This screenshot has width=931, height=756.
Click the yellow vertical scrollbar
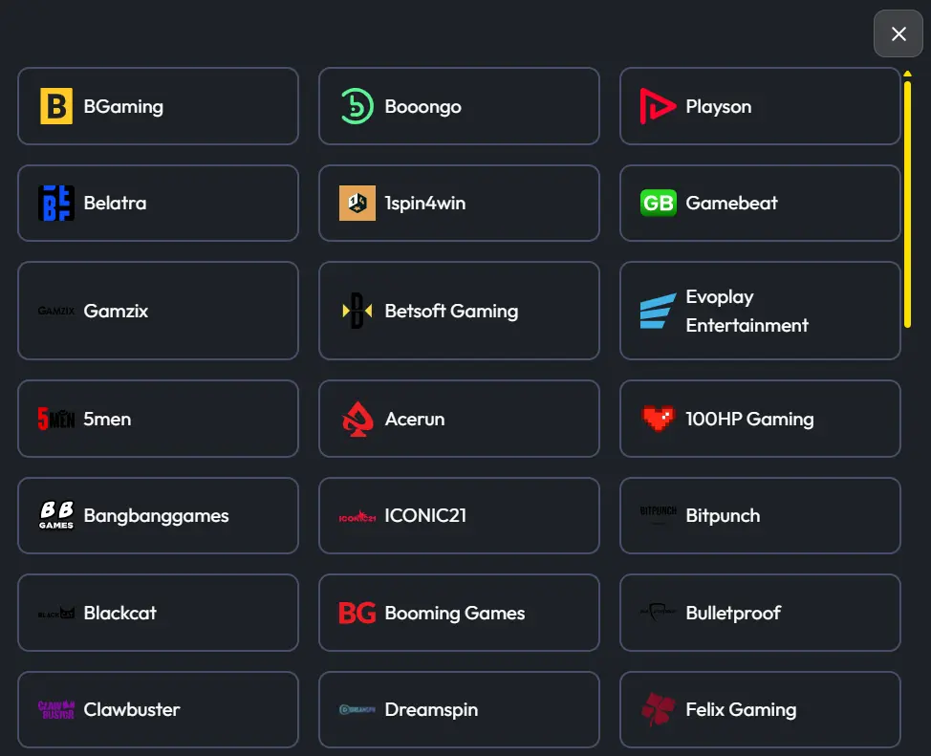907,205
